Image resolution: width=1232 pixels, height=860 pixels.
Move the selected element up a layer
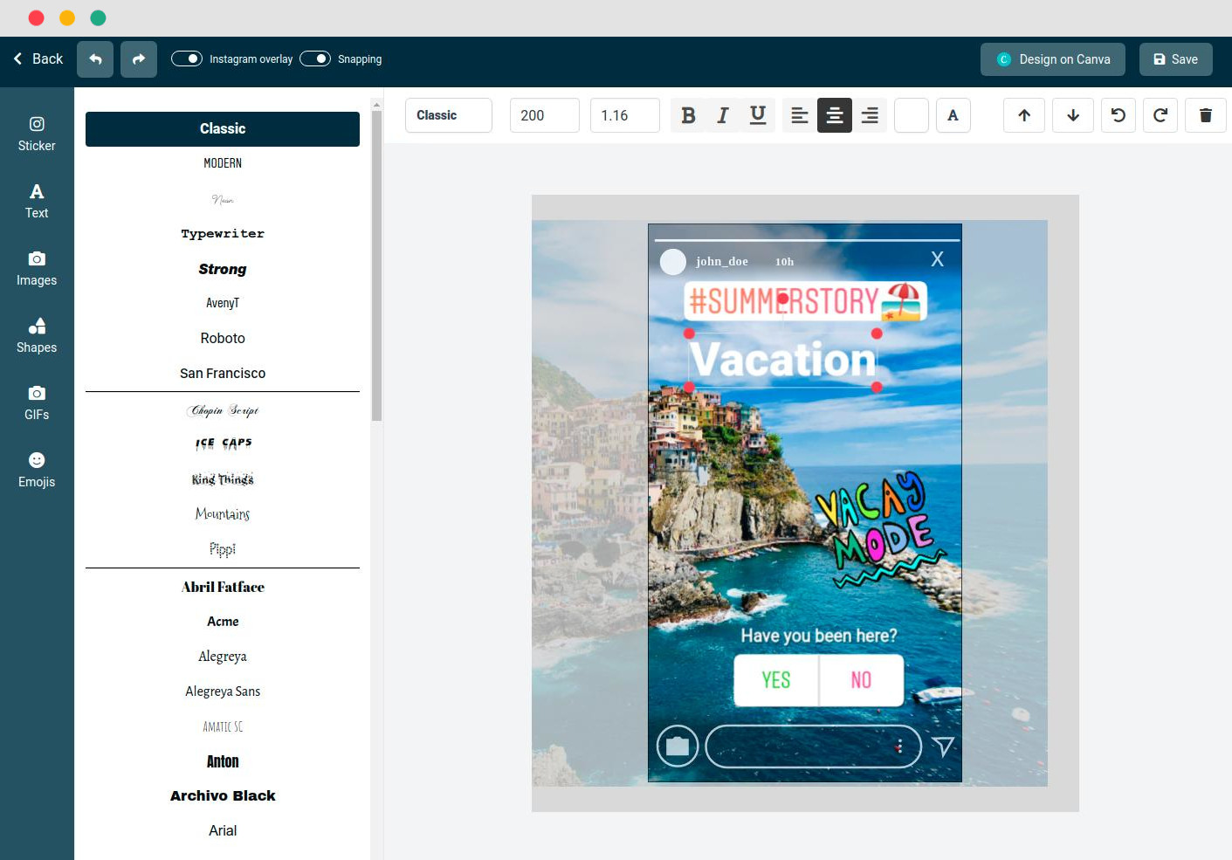pyautogui.click(x=1023, y=114)
